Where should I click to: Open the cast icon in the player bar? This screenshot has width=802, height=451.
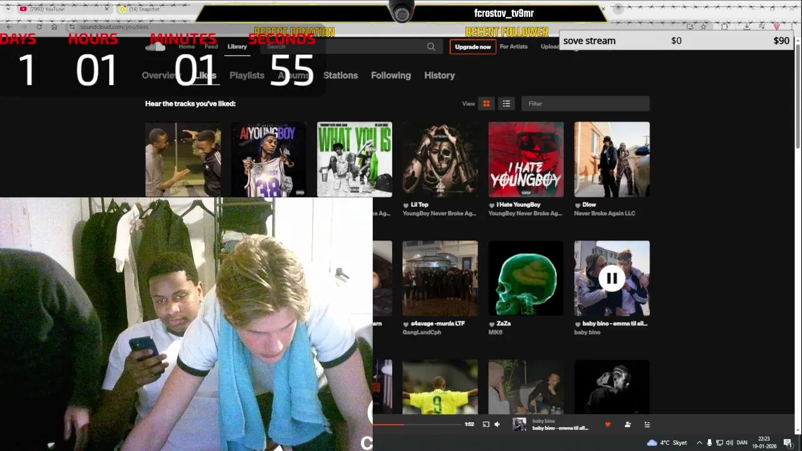486,425
